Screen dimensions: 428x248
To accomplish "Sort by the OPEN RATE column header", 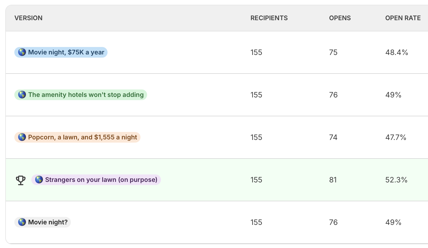I will point(403,18).
